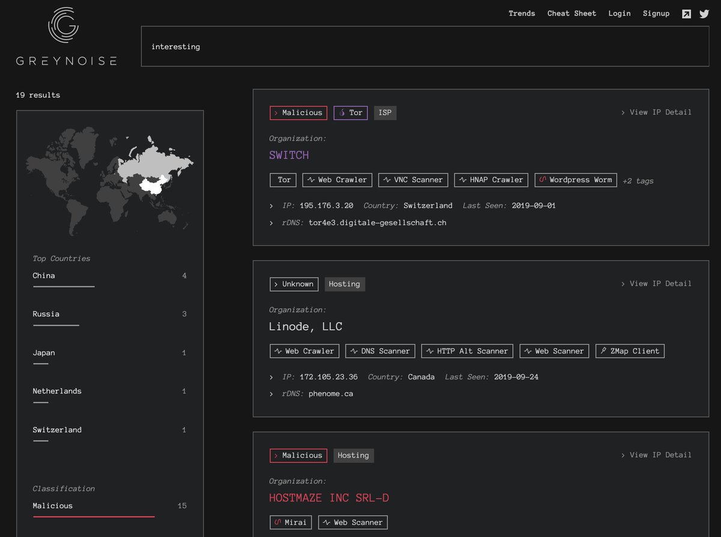Image resolution: width=721 pixels, height=537 pixels.
Task: Filter by Japan in Top Countries
Action: click(x=109, y=356)
